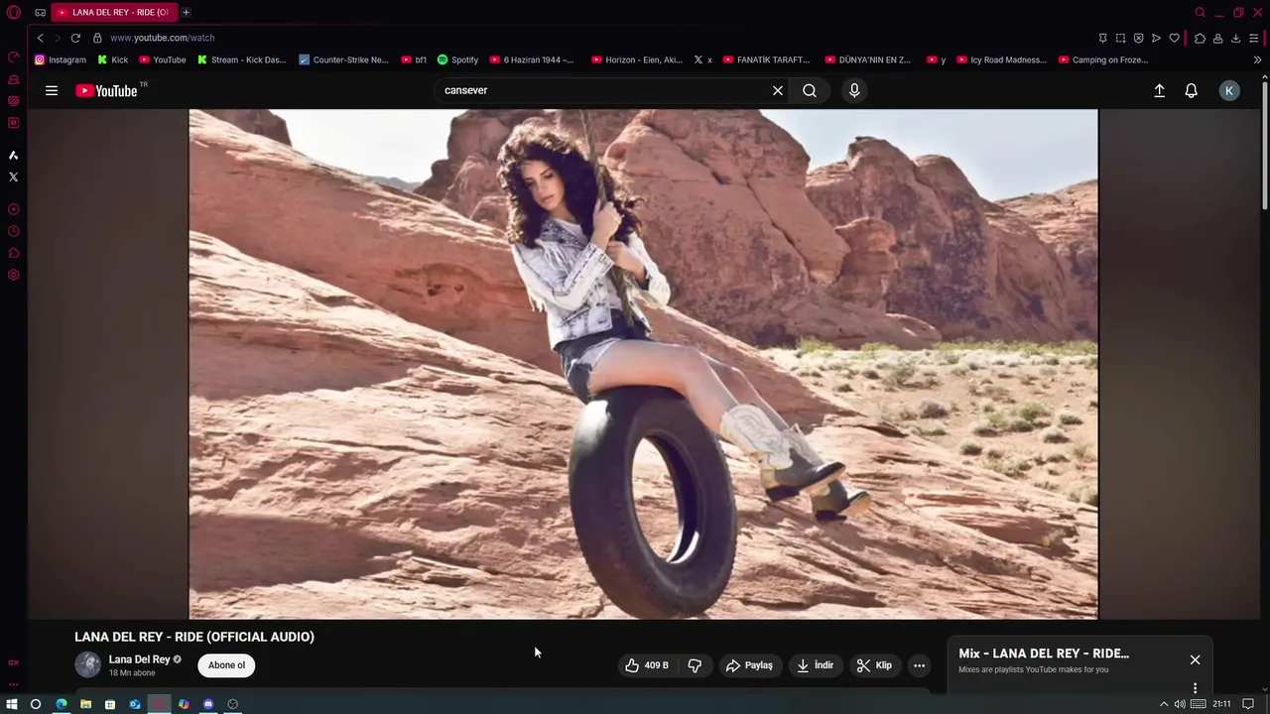Close the Mix playlist panel

(1195, 659)
